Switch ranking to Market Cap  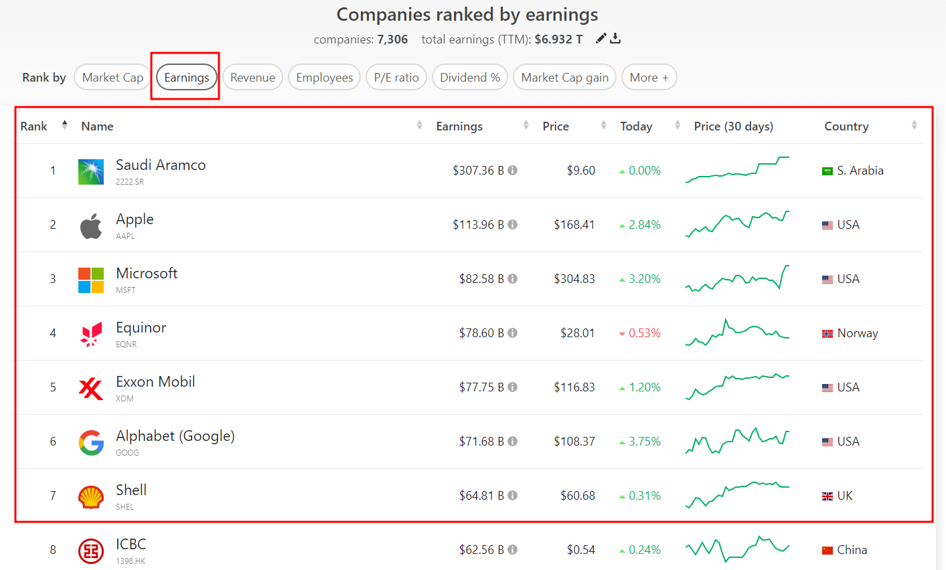tap(112, 77)
